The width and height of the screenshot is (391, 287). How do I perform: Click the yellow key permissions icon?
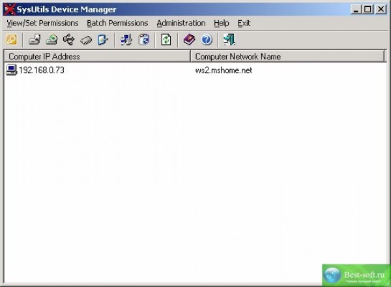[x=12, y=40]
